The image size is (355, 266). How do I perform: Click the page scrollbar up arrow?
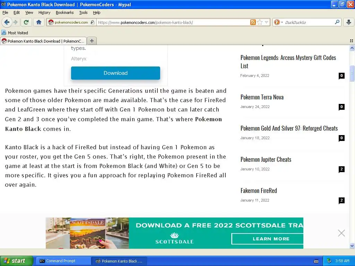tap(352, 48)
